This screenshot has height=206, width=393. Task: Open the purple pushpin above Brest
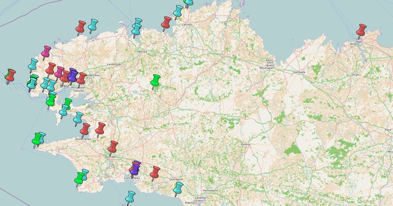(x=72, y=76)
